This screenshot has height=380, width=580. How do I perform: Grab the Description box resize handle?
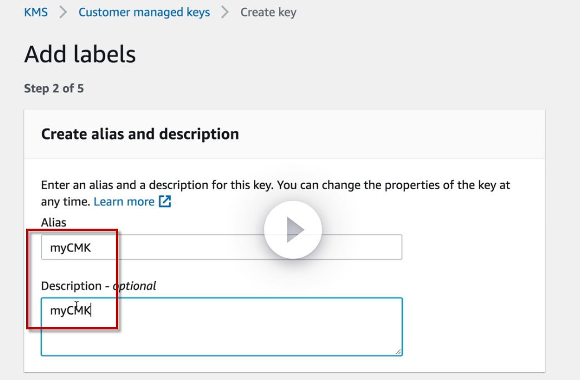[x=399, y=352]
